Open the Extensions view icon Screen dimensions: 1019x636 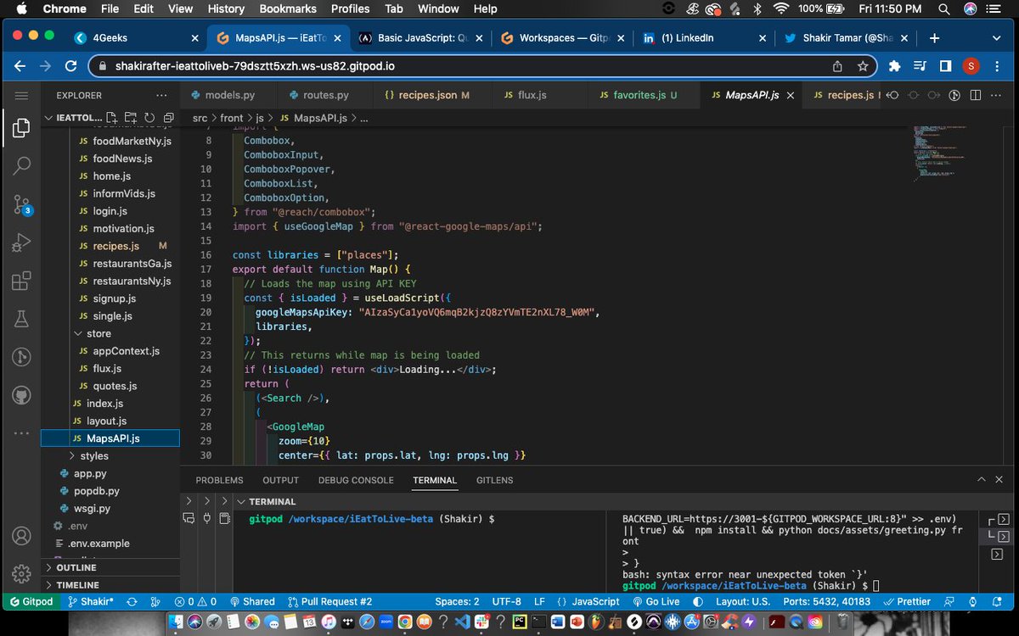click(x=22, y=282)
